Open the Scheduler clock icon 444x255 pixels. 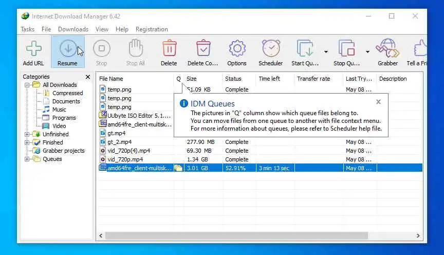271,48
